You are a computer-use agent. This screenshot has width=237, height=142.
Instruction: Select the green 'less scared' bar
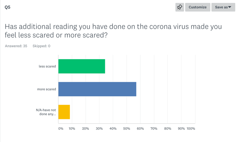tap(82, 66)
